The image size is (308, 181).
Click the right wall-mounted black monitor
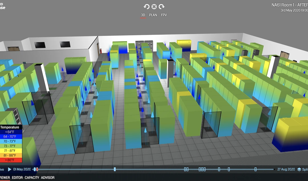[65, 44]
